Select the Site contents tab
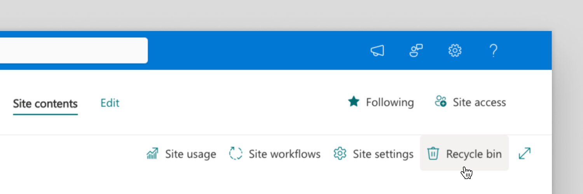 (x=45, y=104)
